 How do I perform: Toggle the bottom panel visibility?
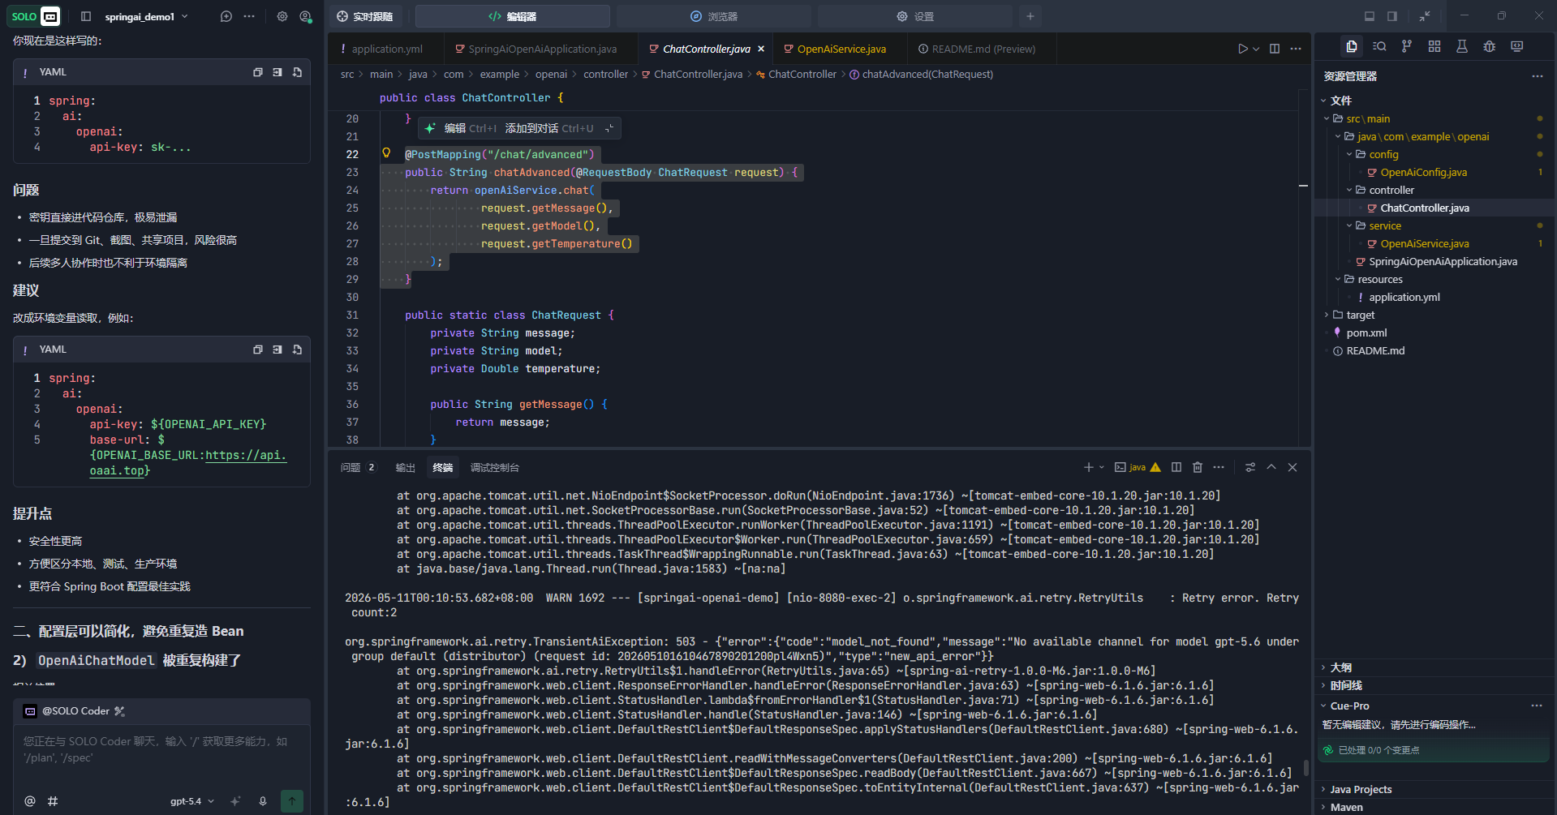pos(1370,16)
